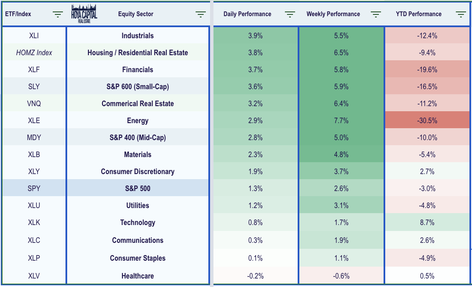
Task: Open the YTD Performance filter icon
Action: point(461,14)
